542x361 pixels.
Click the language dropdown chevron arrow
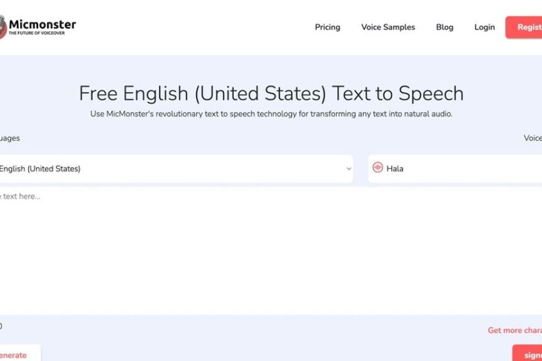pyautogui.click(x=349, y=169)
